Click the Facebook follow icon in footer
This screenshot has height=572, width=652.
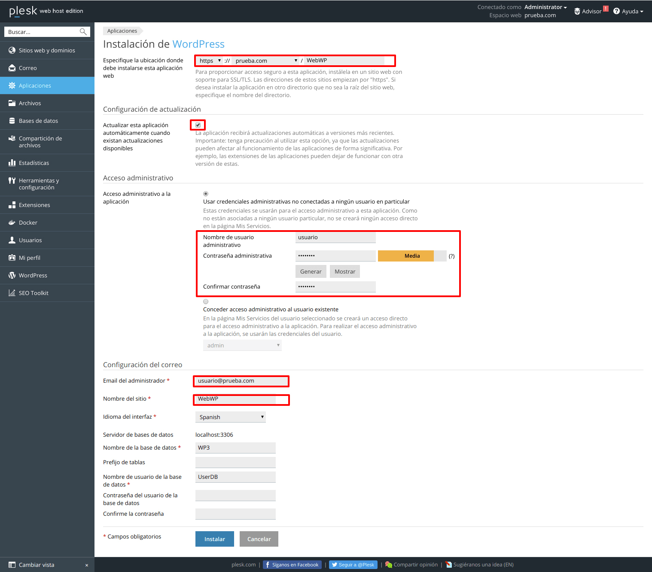tap(268, 565)
